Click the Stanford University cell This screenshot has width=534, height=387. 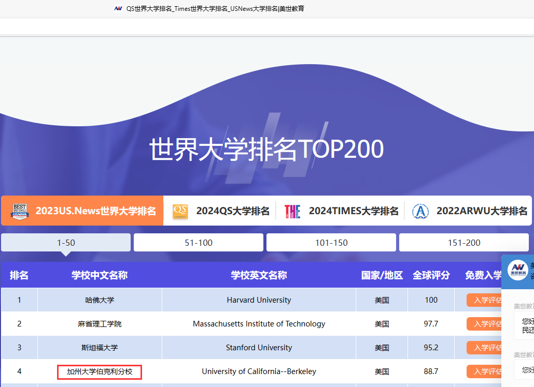point(259,348)
